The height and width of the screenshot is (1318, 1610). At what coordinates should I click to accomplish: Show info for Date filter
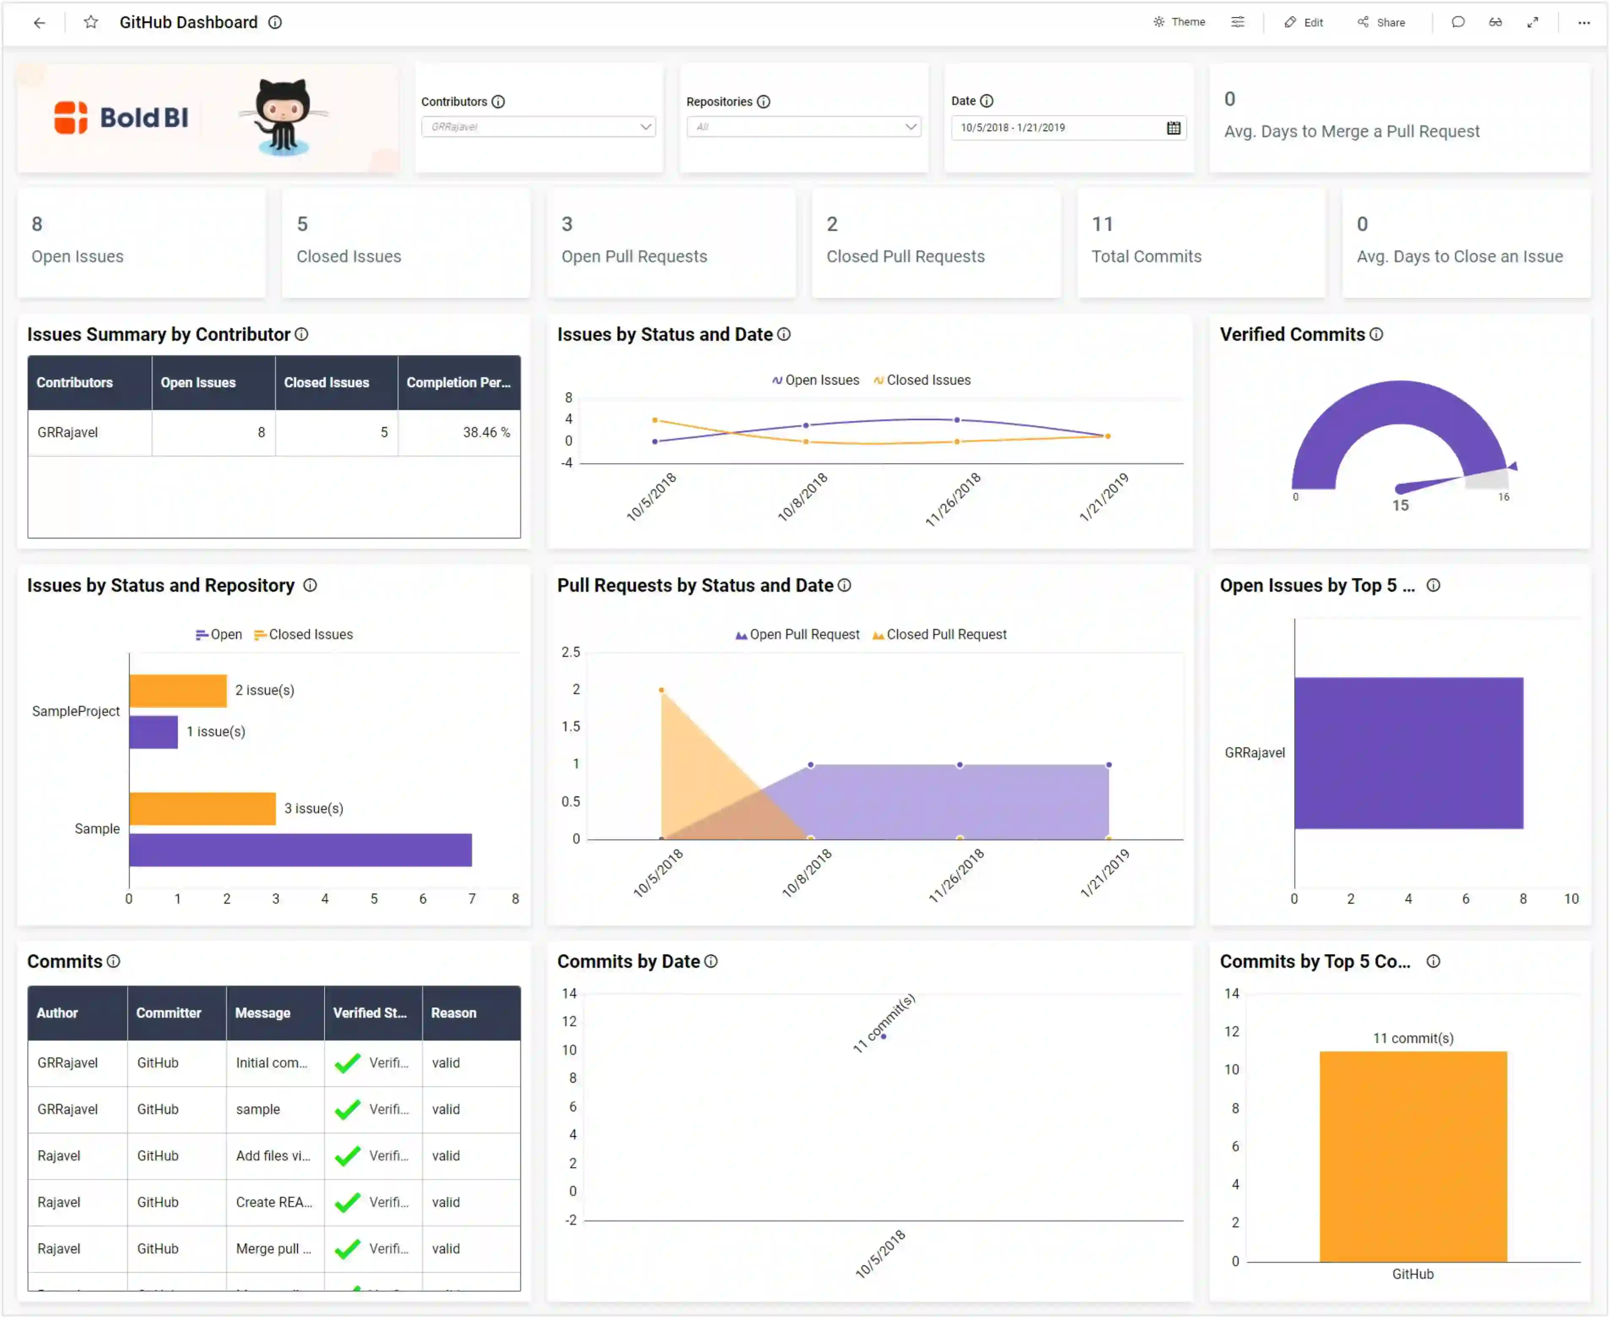pos(987,101)
